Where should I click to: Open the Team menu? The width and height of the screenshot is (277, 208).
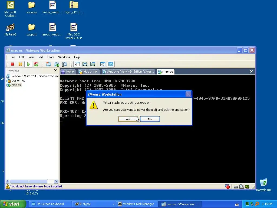(x=50, y=57)
